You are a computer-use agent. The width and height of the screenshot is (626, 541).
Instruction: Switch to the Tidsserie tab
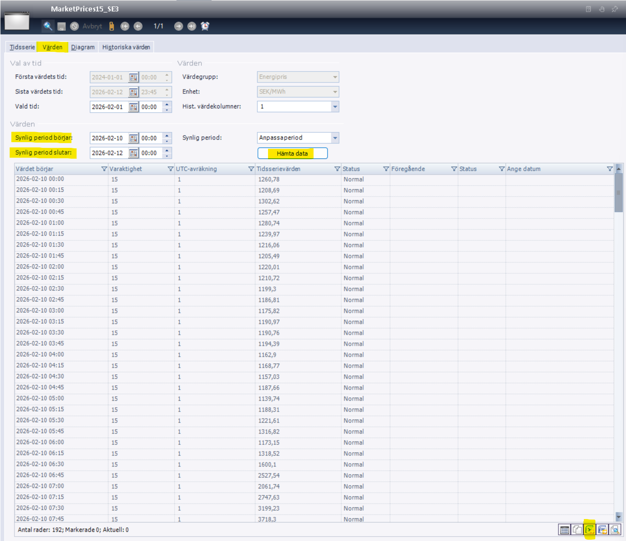click(x=22, y=47)
